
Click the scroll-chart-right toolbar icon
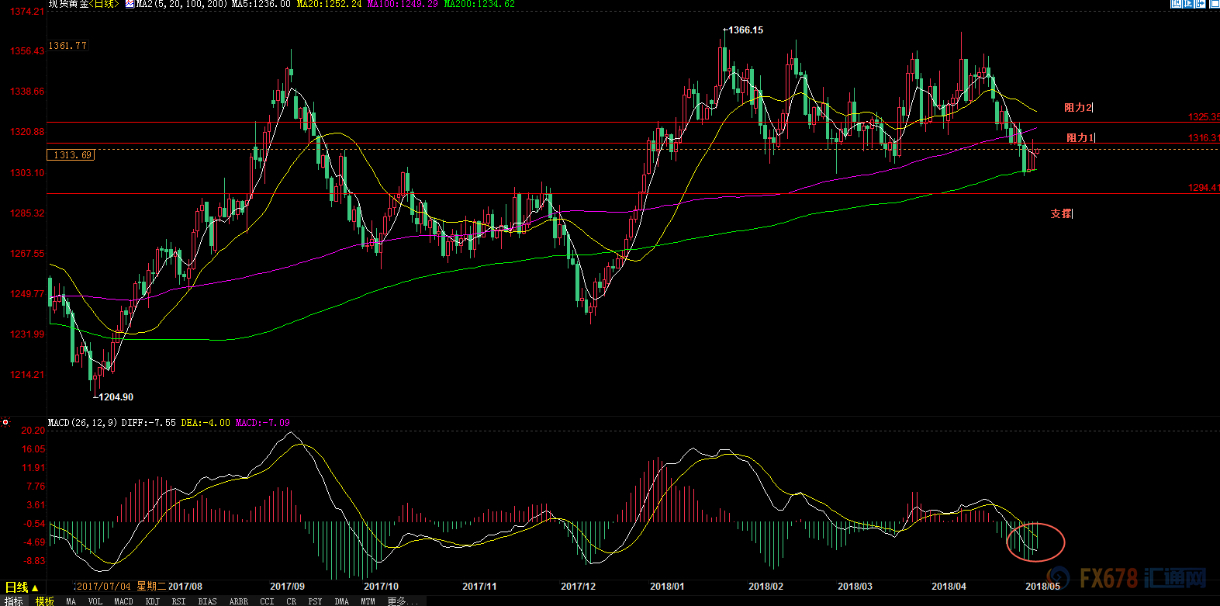click(1188, 4)
